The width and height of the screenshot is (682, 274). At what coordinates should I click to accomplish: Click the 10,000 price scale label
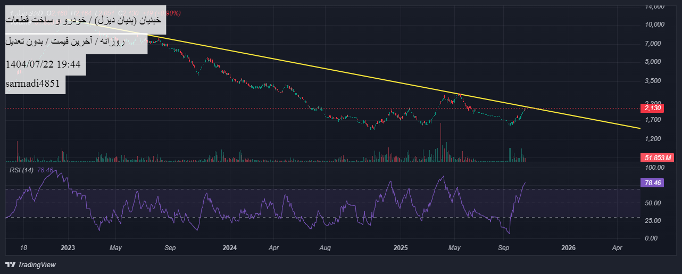point(654,24)
